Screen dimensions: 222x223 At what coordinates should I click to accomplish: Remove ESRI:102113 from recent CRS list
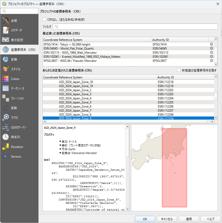click(x=211, y=52)
